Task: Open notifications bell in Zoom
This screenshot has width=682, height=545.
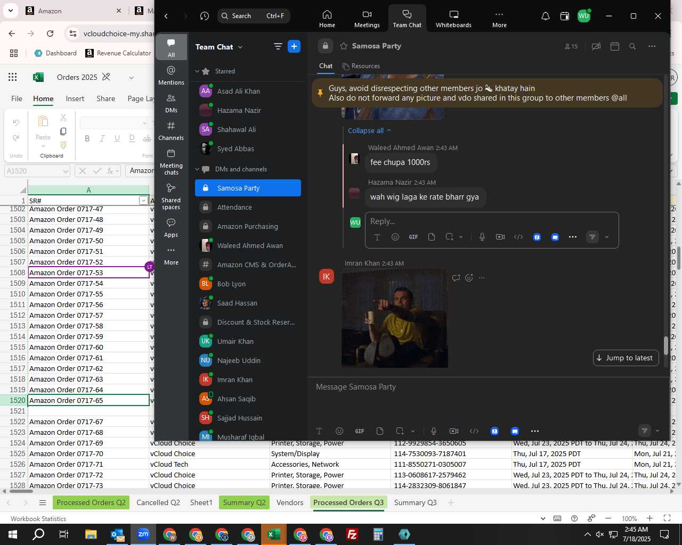Action: click(x=545, y=16)
